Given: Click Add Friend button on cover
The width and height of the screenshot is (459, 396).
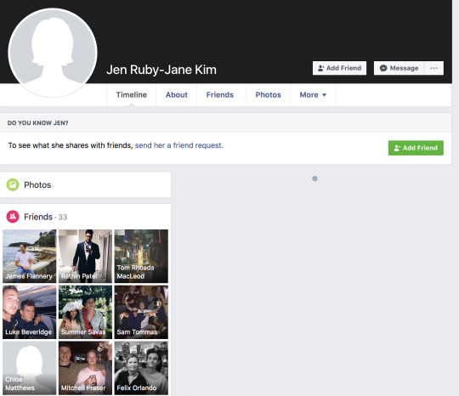Looking at the screenshot, I should coord(339,68).
